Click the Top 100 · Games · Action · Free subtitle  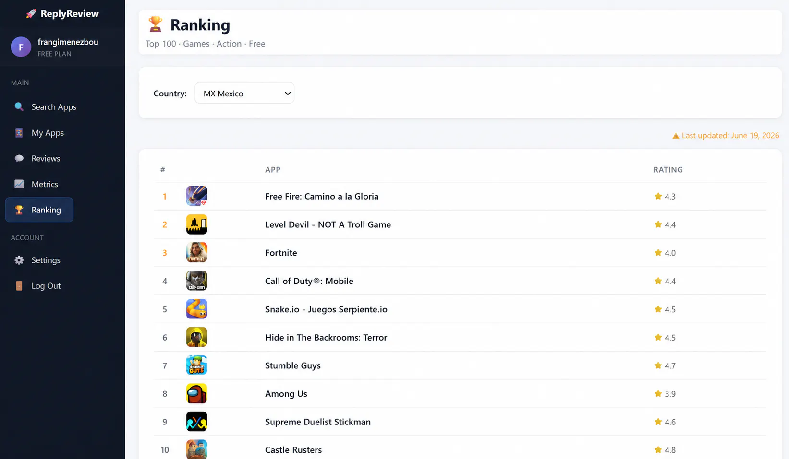tap(206, 44)
